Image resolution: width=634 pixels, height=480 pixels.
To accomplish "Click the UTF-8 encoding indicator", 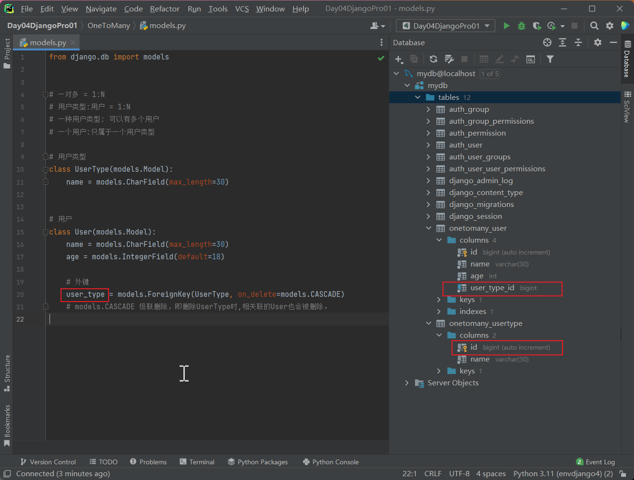I will point(459,473).
